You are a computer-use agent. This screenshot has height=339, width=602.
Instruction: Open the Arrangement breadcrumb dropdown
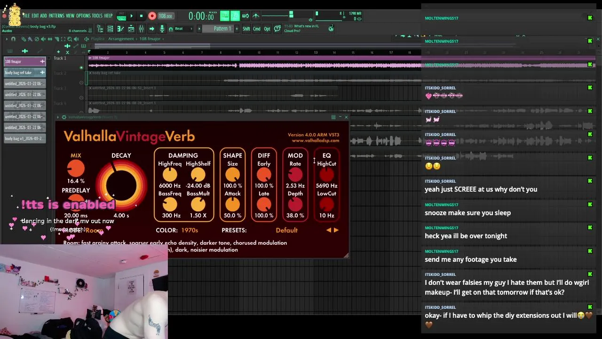point(121,39)
